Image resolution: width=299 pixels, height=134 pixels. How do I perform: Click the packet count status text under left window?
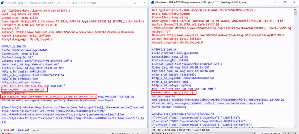tap(21, 131)
